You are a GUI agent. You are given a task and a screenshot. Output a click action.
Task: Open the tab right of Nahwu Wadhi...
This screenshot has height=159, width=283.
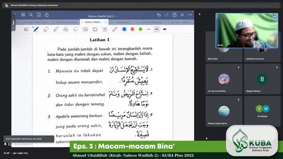pos(123,22)
